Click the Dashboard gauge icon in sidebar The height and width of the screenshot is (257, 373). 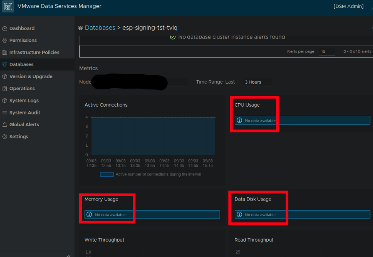[x=5, y=28]
